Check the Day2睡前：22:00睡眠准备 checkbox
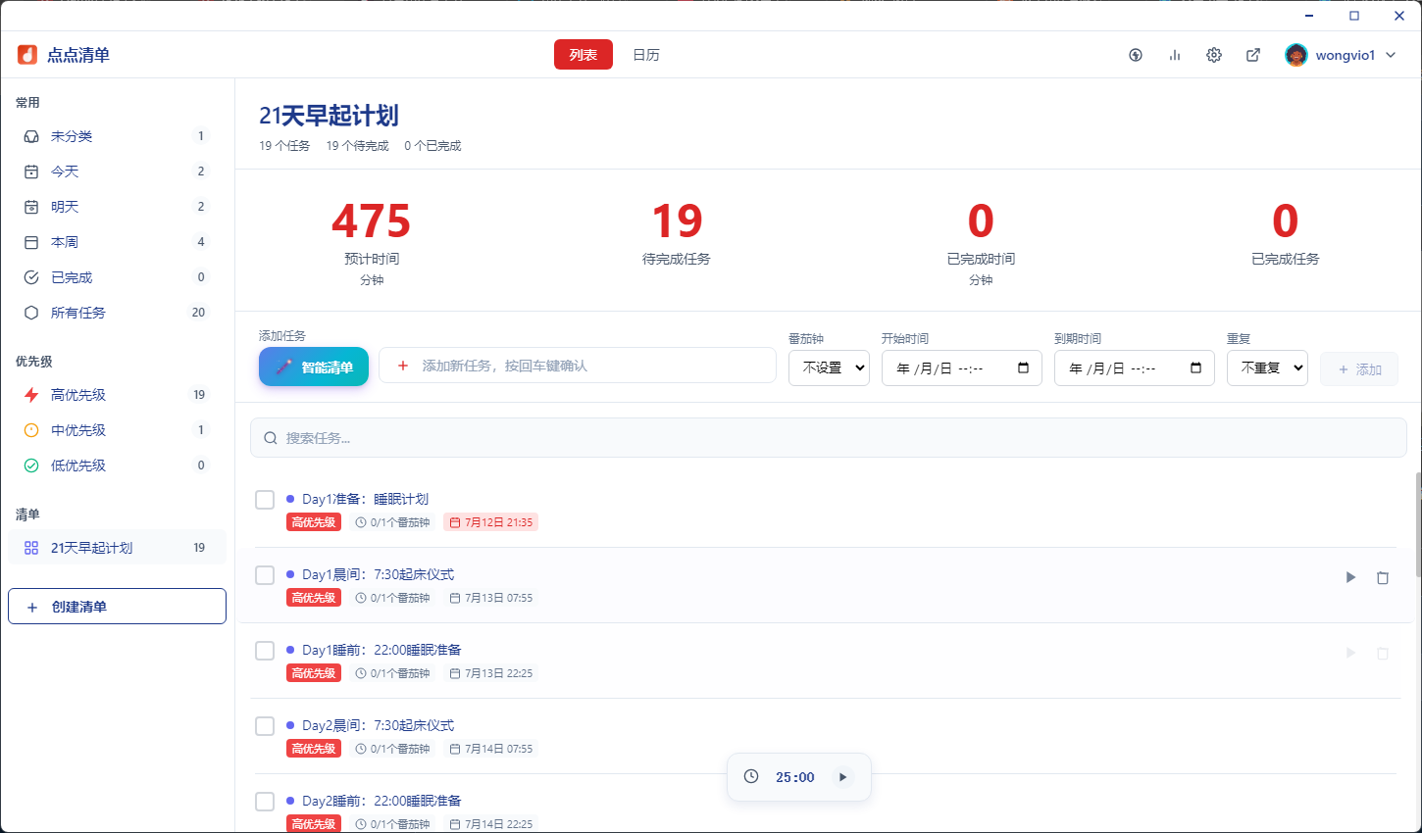The width and height of the screenshot is (1422, 833). pyautogui.click(x=265, y=802)
